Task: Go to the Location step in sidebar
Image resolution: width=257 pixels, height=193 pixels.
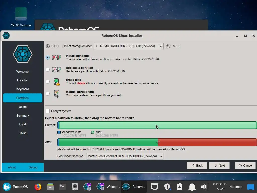Action: pyautogui.click(x=22, y=80)
